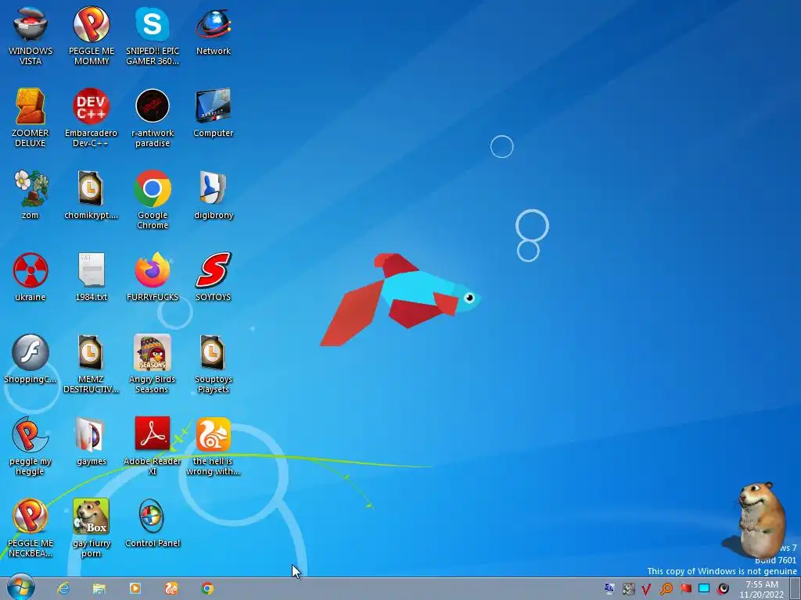This screenshot has height=600, width=801.
Task: Launch Embarcadero Dev-C++ from desktop
Action: [x=91, y=118]
